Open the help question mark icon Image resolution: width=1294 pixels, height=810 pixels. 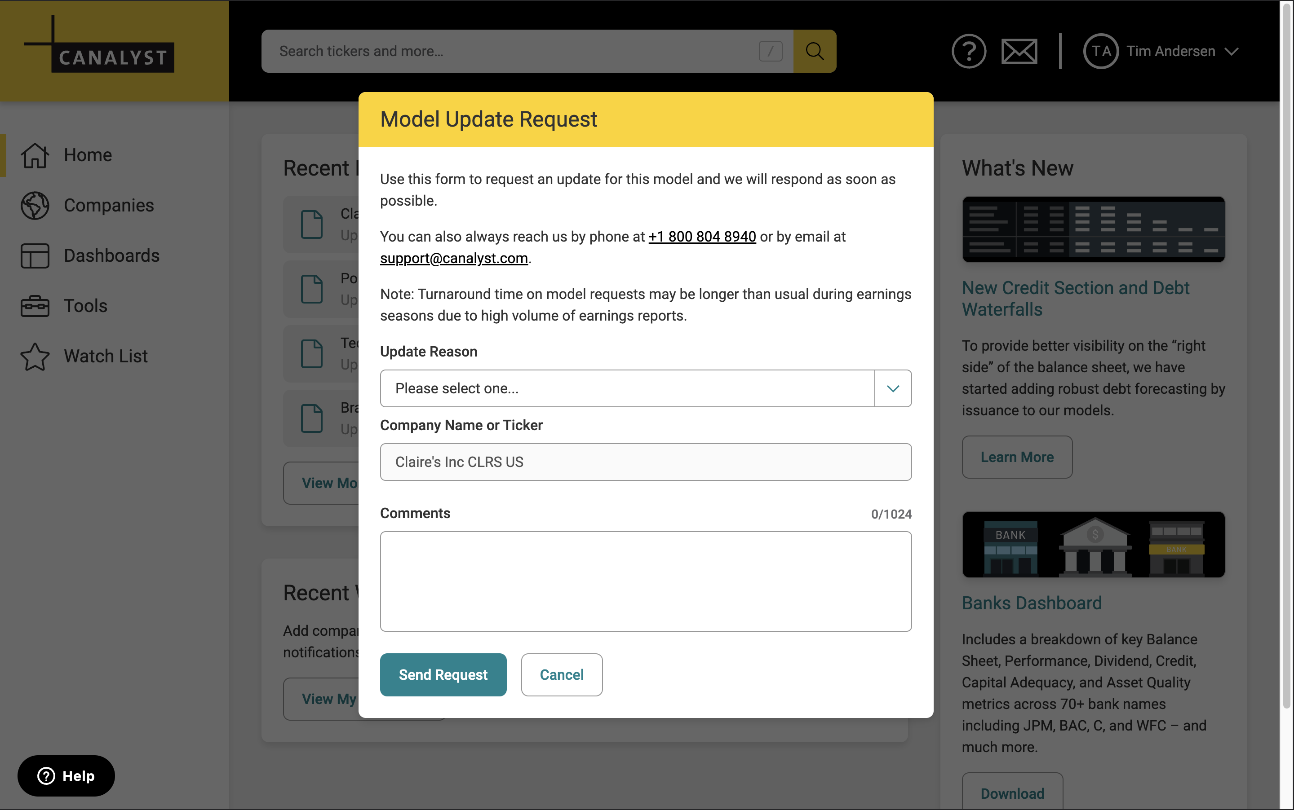tap(968, 52)
